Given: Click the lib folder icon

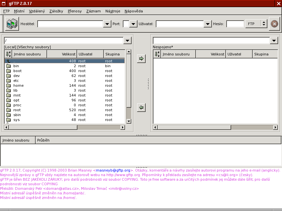Looking at the screenshot, I should click(x=8, y=90).
